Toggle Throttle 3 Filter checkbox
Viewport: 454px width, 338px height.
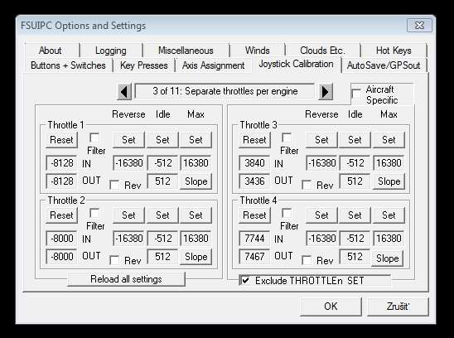pyautogui.click(x=287, y=138)
